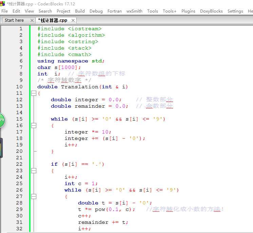This screenshot has height=233, width=253.
Task: Click on 'double integer = 0.0;' code
Action: [x=86, y=100]
